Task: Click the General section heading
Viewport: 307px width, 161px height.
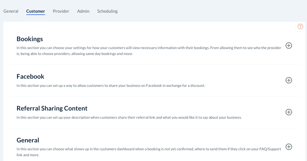Action: pyautogui.click(x=28, y=140)
